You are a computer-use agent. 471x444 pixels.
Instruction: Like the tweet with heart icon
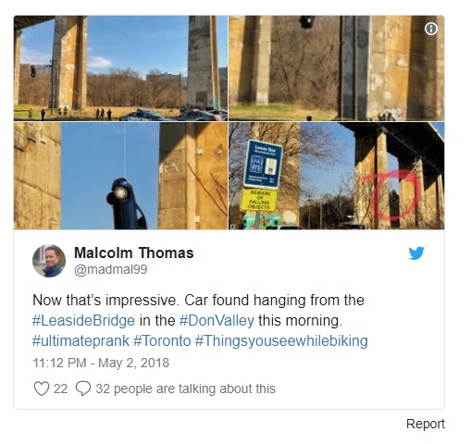(x=42, y=388)
